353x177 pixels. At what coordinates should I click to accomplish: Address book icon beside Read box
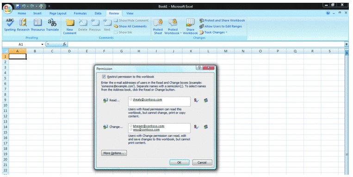pyautogui.click(x=205, y=101)
